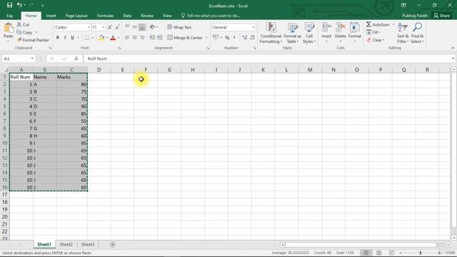Click the Delete cells icon
Viewport: 457px width, 257px height.
341,28
